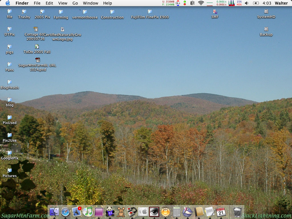Open the Go menu

click(75, 3)
